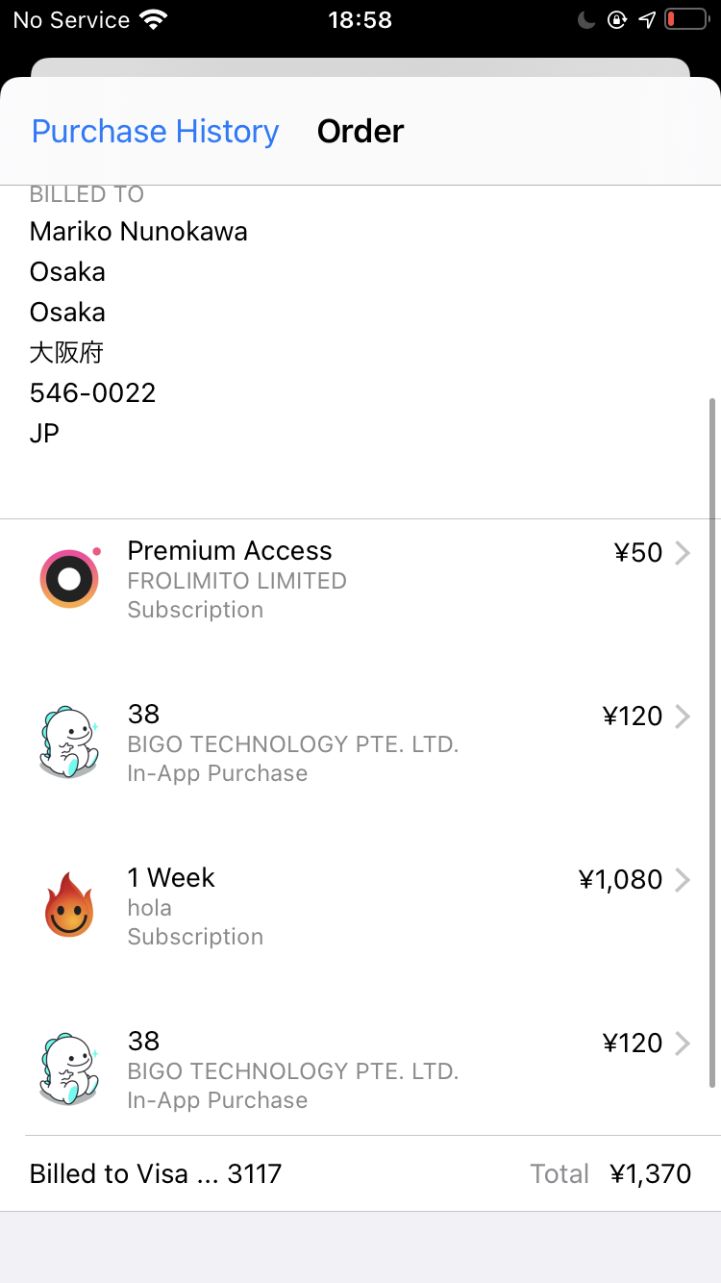721x1283 pixels.
Task: Go back to Purchase History
Action: [155, 131]
